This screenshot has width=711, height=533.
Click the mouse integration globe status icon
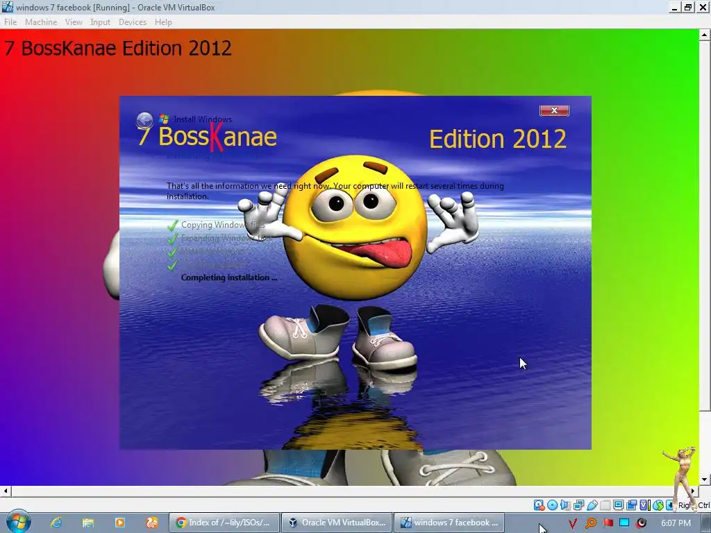pyautogui.click(x=658, y=505)
